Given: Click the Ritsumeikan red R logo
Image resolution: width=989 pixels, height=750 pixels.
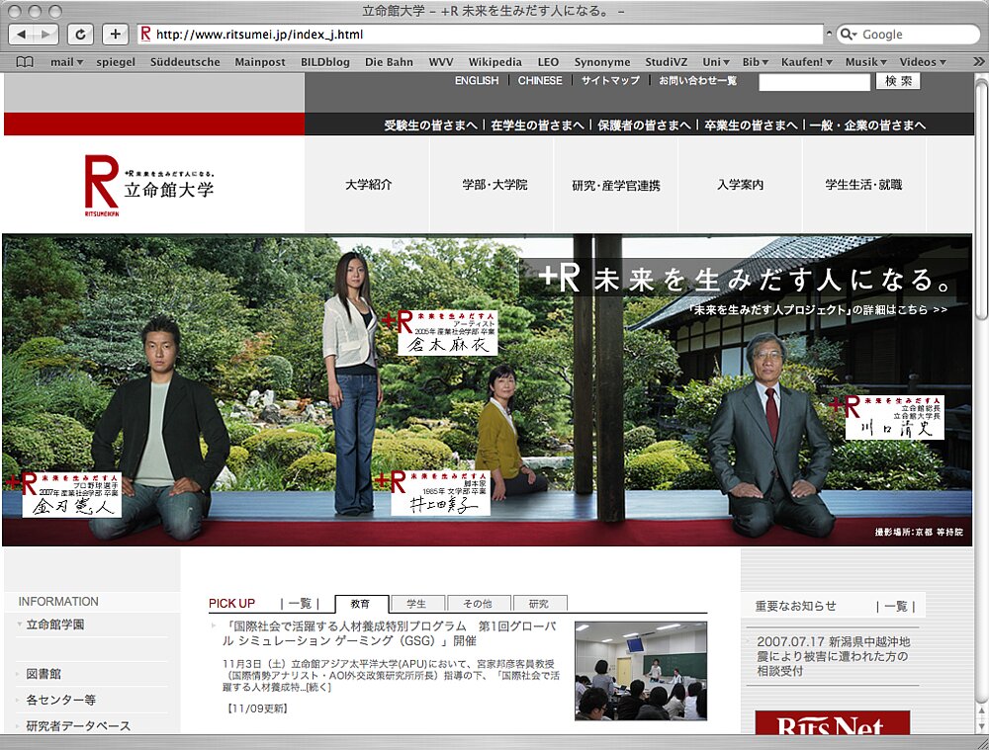Looking at the screenshot, I should coord(101,184).
